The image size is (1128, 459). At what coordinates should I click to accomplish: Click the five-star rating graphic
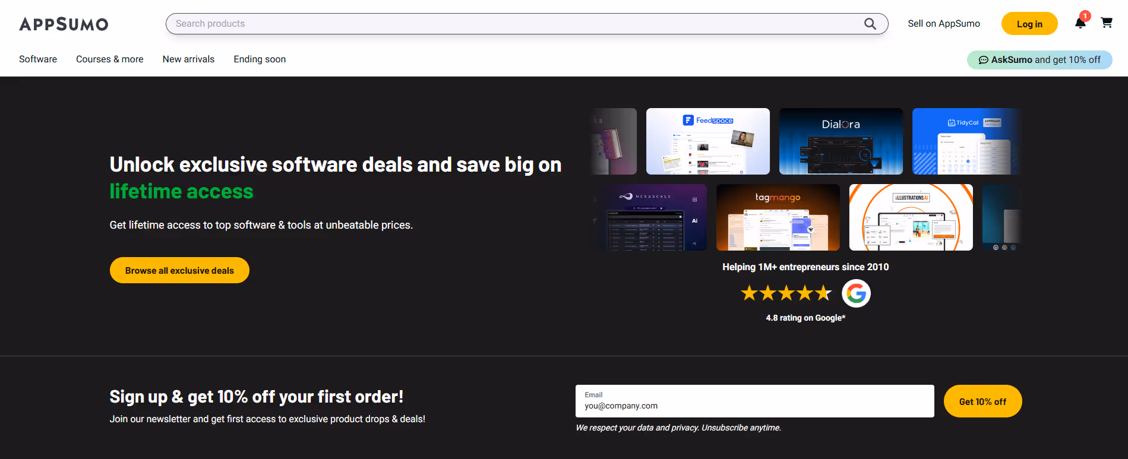(786, 293)
